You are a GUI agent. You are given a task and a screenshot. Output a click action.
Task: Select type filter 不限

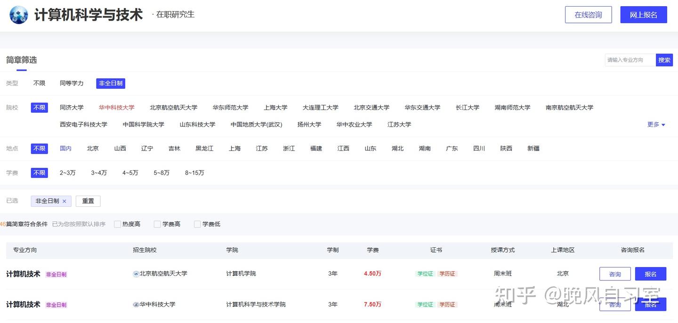[40, 83]
